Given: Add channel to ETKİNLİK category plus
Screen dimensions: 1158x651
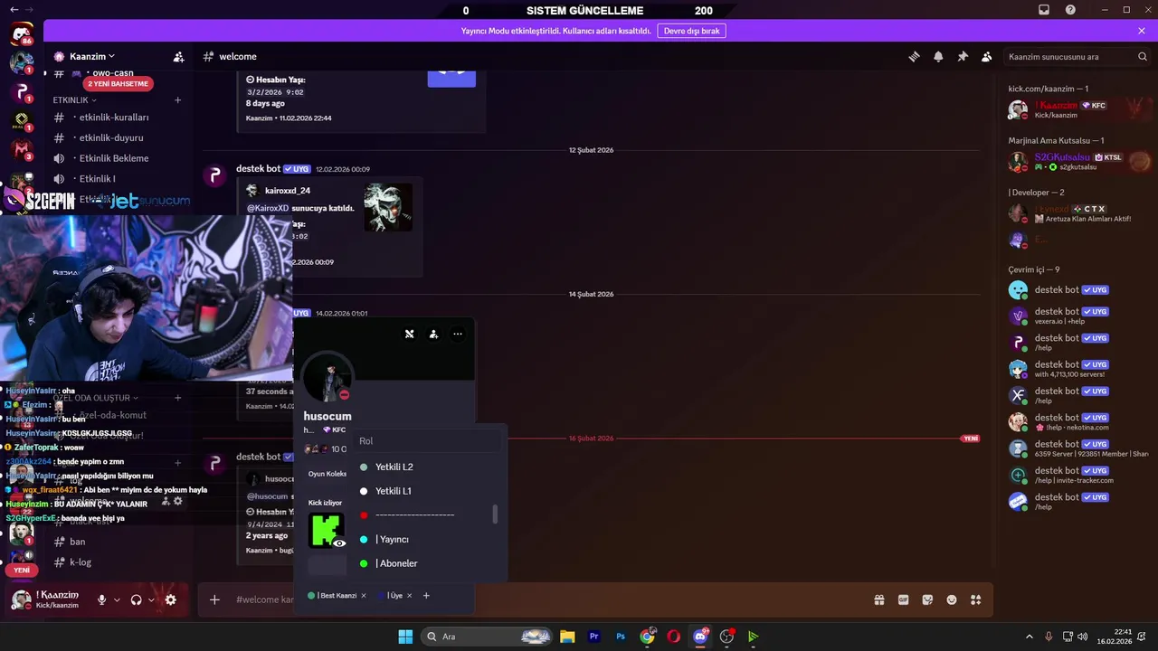Looking at the screenshot, I should pyautogui.click(x=178, y=100).
